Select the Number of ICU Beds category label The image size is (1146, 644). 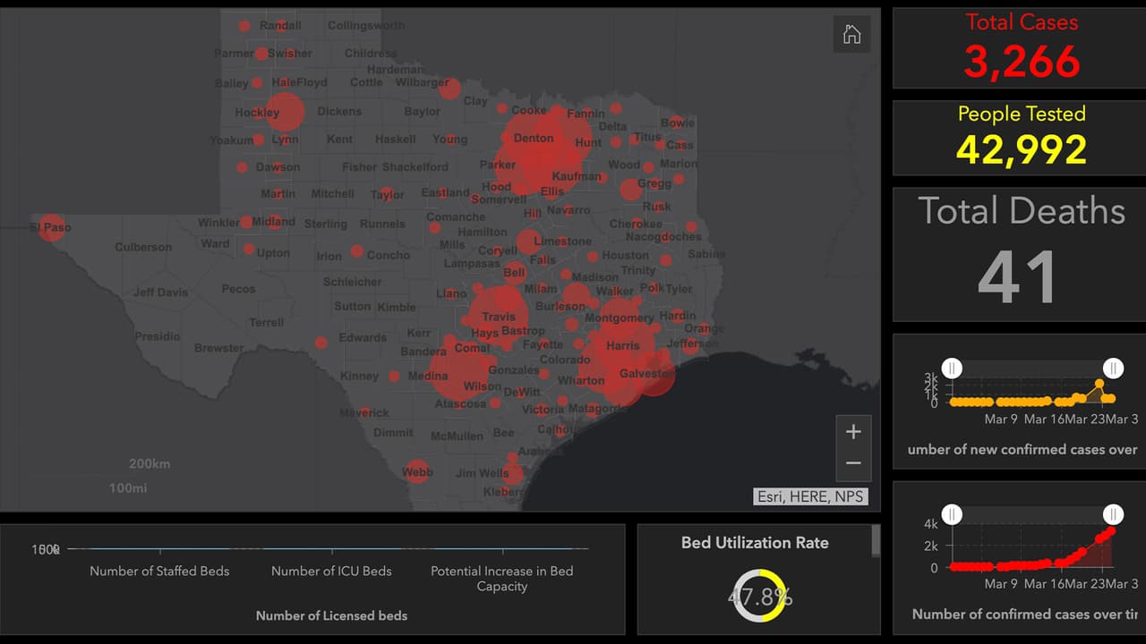coord(331,571)
